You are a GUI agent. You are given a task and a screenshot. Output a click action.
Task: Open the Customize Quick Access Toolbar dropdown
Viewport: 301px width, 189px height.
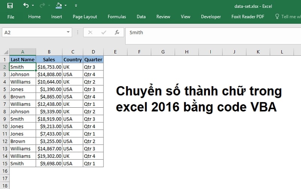coord(76,6)
